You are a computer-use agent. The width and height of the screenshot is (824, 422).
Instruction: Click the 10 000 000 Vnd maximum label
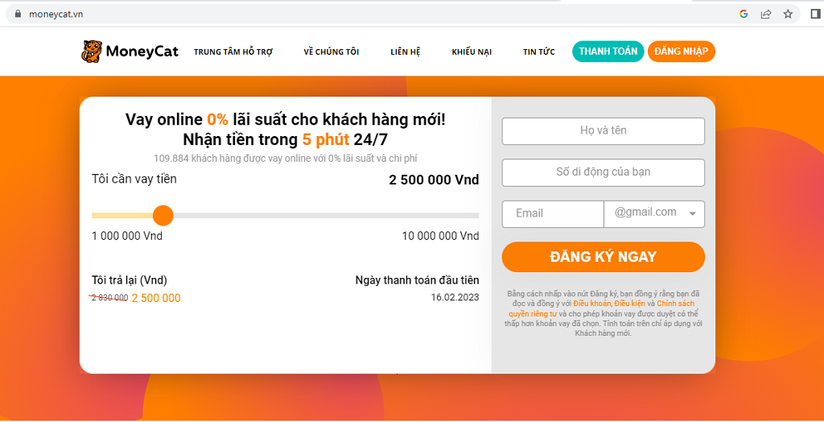[x=440, y=236]
